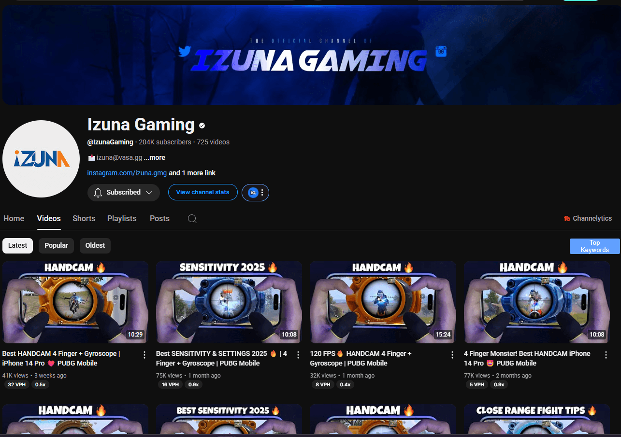Click the Channelytics logo icon
This screenshot has height=437, width=621.
[x=567, y=219]
